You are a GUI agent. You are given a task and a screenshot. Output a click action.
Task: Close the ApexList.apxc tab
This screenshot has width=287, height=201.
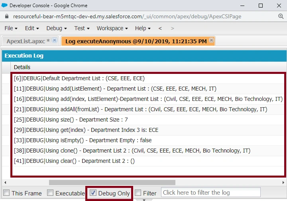pyautogui.click(x=54, y=40)
